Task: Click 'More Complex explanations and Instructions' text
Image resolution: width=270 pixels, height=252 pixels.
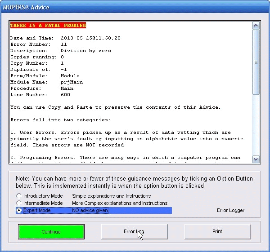Action: (x=120, y=203)
